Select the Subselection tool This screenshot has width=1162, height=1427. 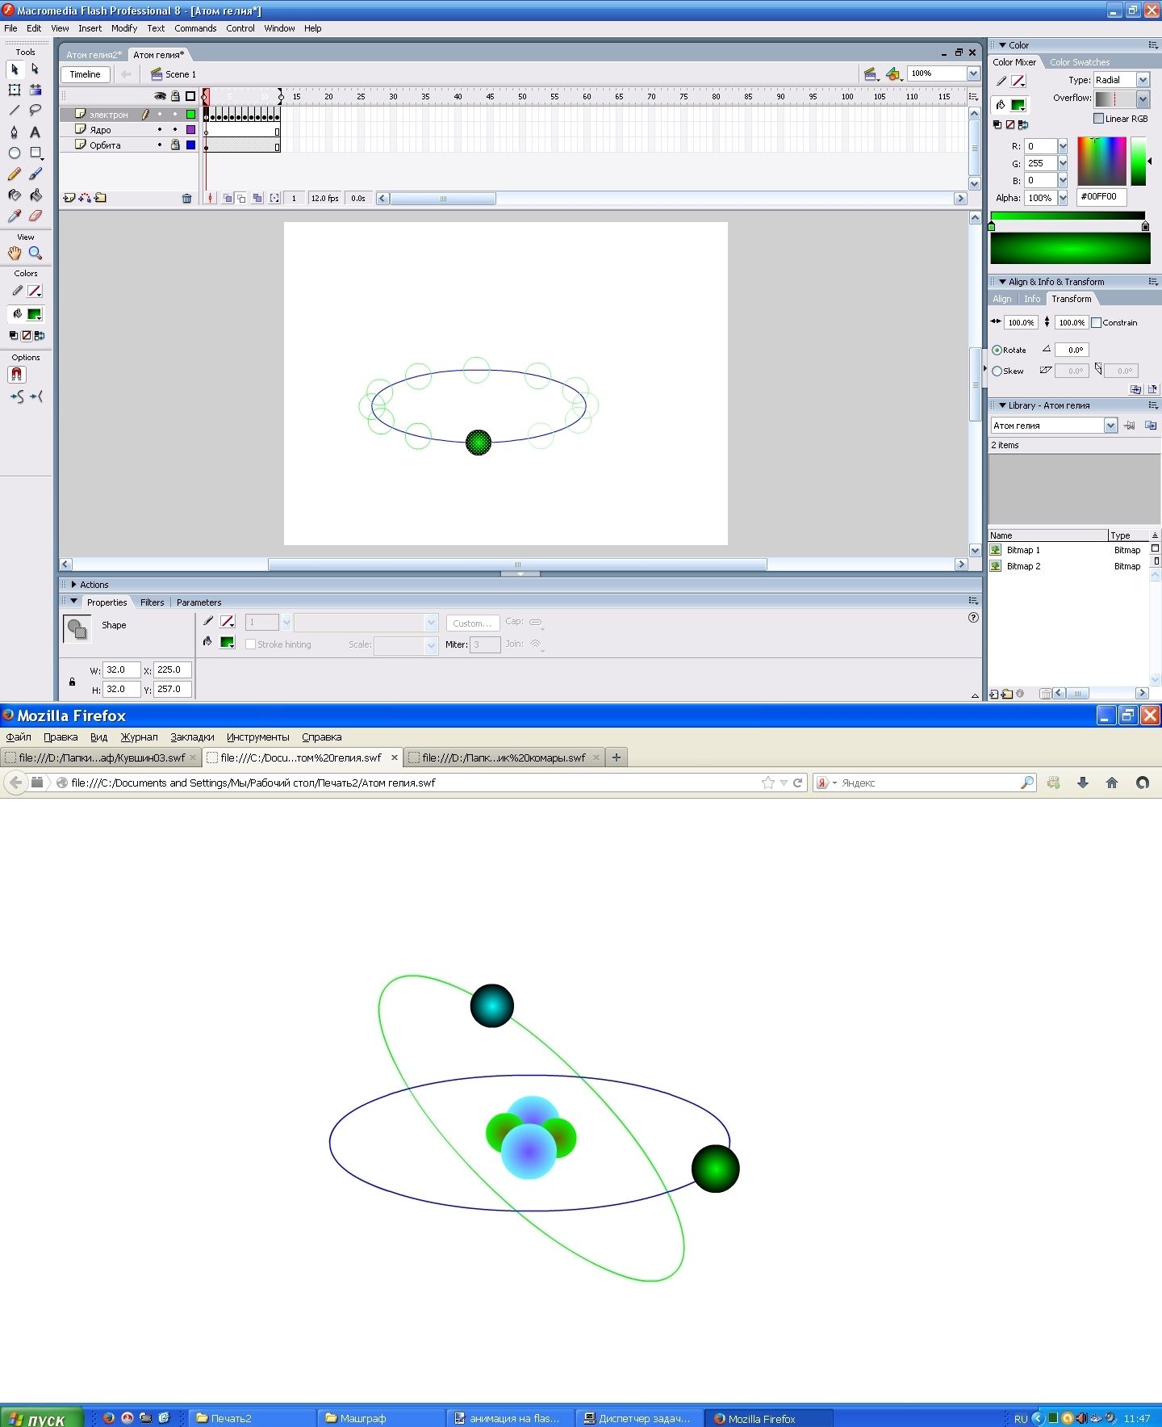click(x=36, y=69)
